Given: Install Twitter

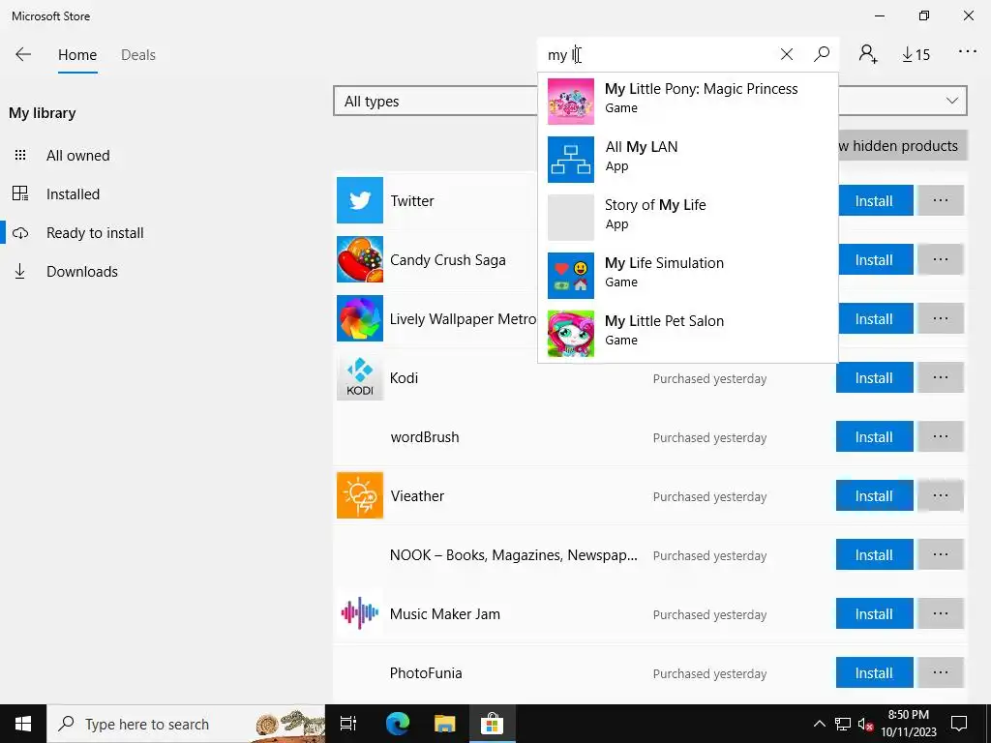Looking at the screenshot, I should coord(875,200).
